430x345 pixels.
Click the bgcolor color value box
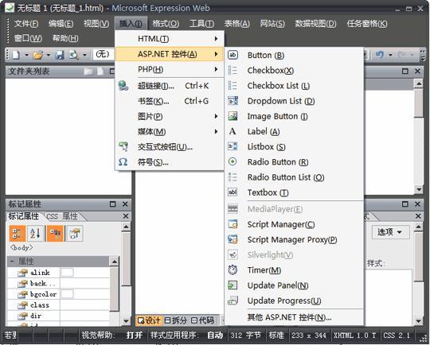coord(67,294)
